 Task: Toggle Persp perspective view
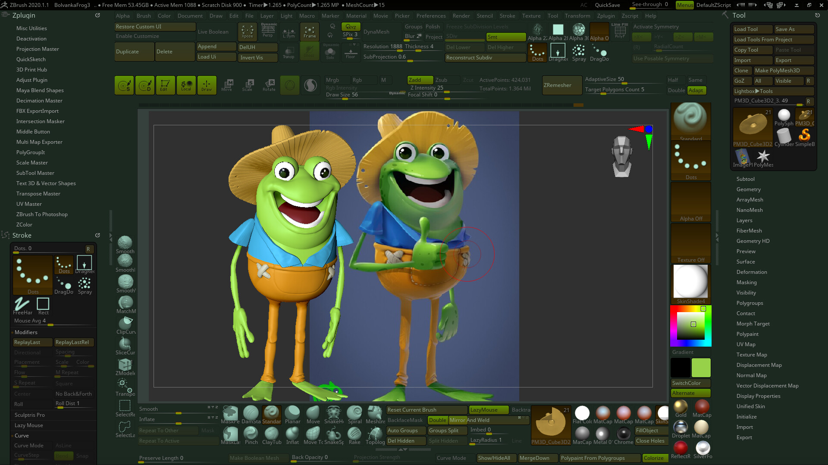click(x=268, y=31)
